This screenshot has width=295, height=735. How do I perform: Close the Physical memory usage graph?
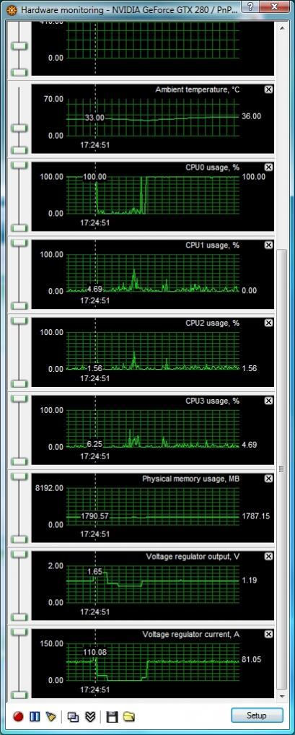(268, 479)
